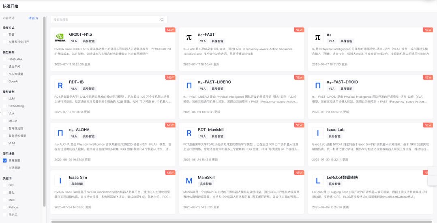Check the Embedding filter
This screenshot has height=223, width=437.
tap(5, 106)
